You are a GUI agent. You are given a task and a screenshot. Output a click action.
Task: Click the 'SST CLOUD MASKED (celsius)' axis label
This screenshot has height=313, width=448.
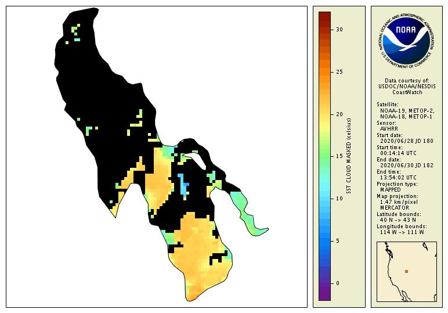click(349, 156)
